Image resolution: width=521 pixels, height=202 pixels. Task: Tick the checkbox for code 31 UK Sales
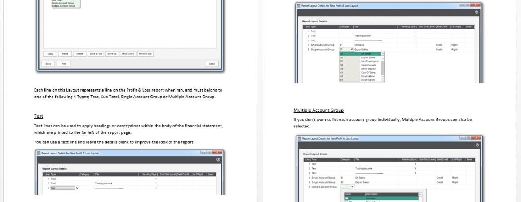tap(347, 198)
